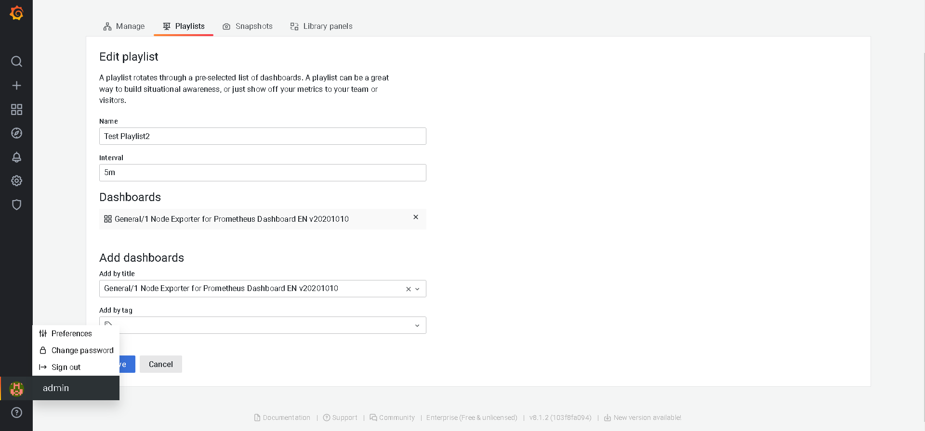The image size is (925, 431).
Task: Open the Dashboards grid icon
Action: [16, 110]
